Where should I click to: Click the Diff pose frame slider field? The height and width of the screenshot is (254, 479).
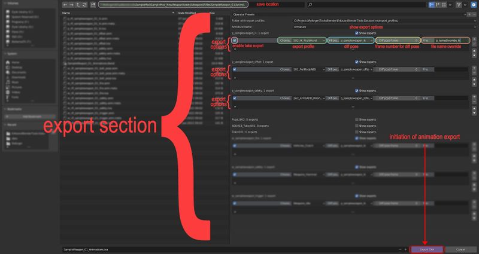396,40
